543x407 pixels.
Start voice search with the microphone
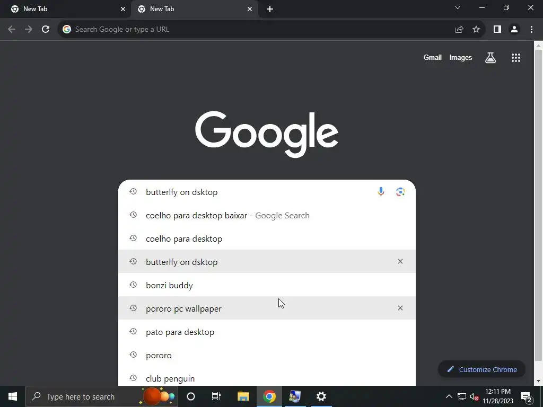pos(381,192)
